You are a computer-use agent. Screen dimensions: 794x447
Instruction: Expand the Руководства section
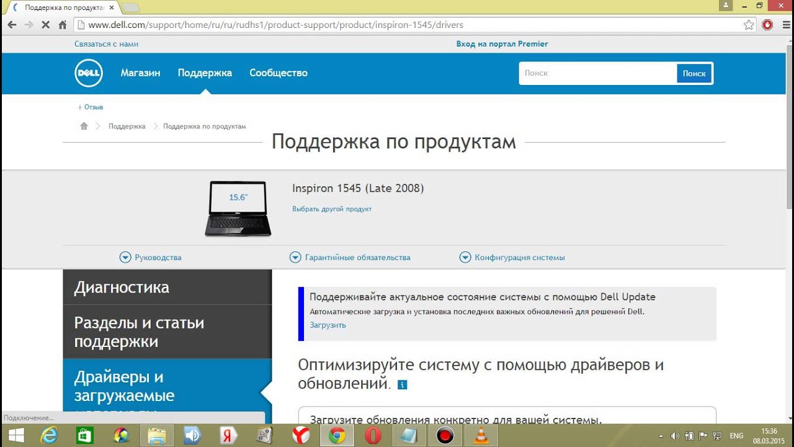pyautogui.click(x=150, y=257)
